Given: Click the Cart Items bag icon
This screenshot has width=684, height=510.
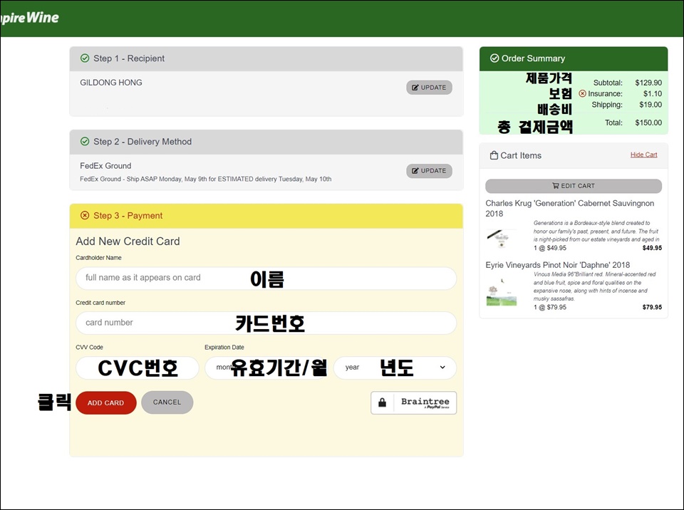Looking at the screenshot, I should point(494,155).
